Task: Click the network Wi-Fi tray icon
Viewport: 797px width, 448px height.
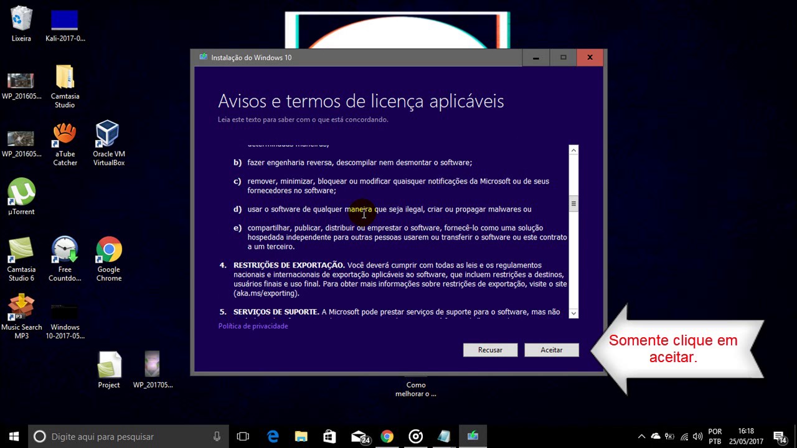Action: 684,436
